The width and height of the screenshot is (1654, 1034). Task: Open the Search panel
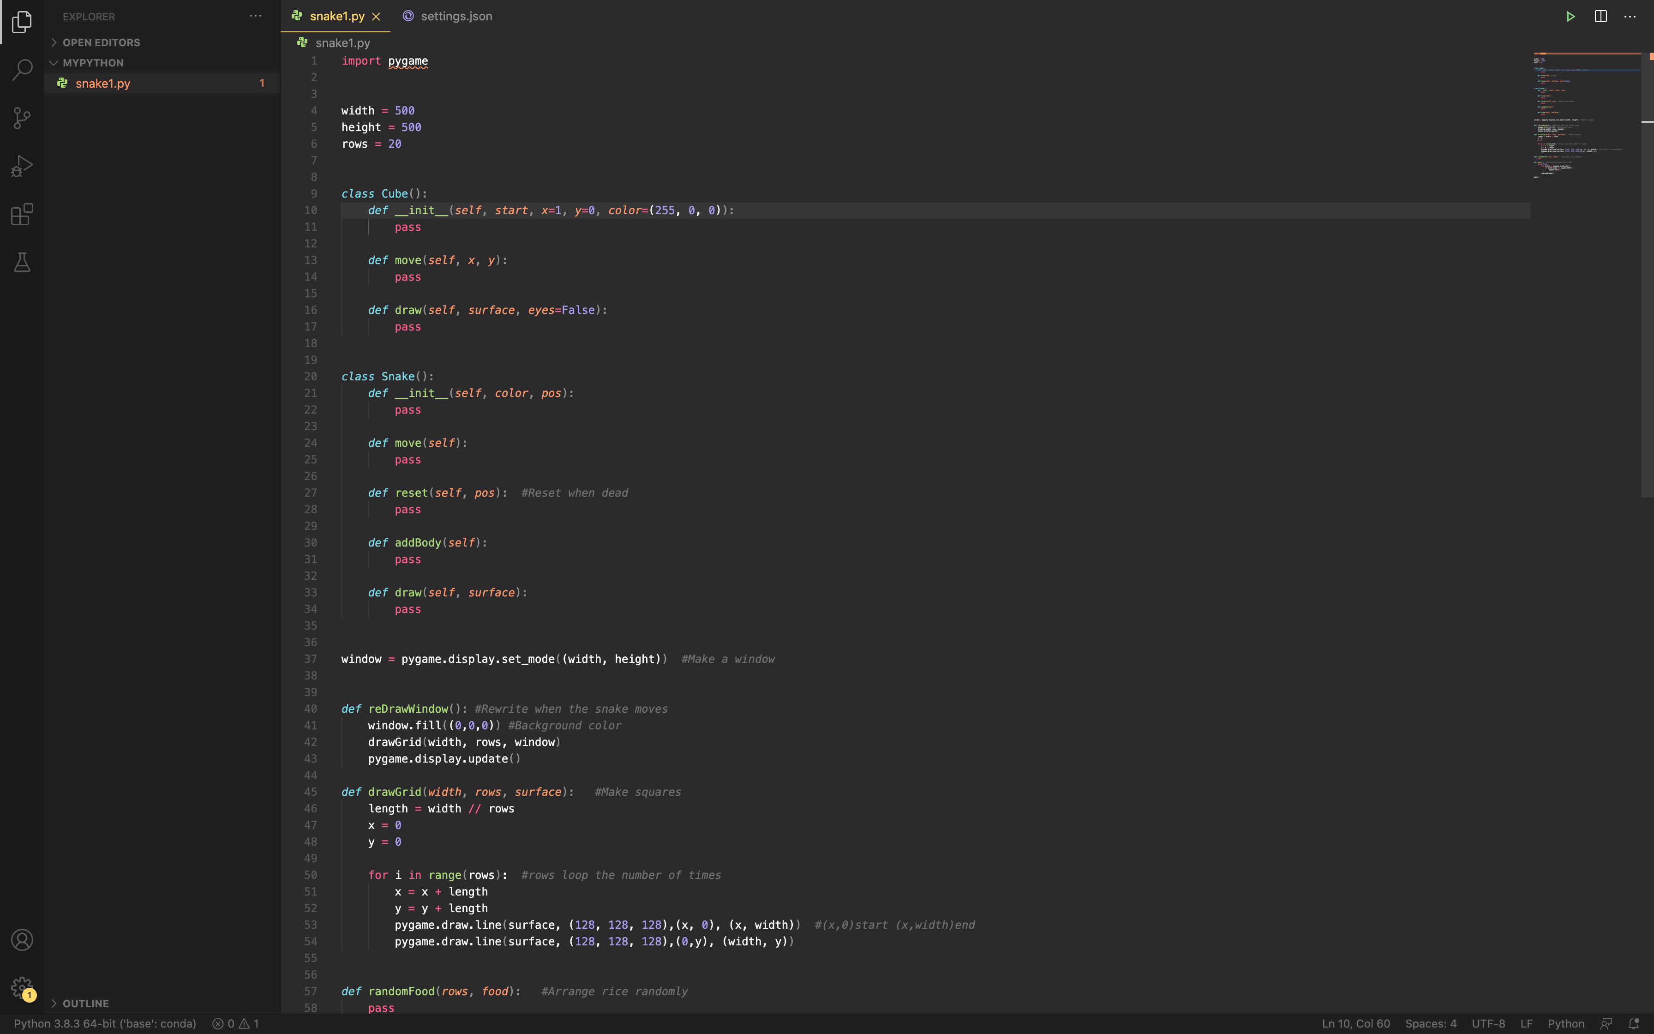coord(21,70)
